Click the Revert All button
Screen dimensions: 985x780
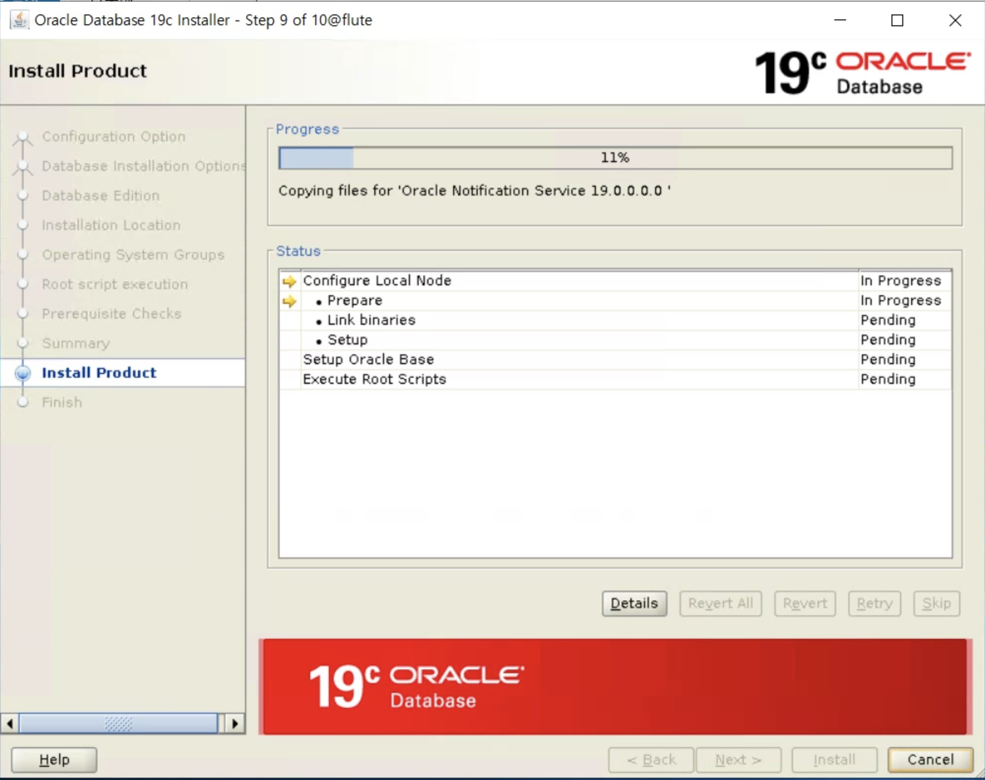[720, 603]
